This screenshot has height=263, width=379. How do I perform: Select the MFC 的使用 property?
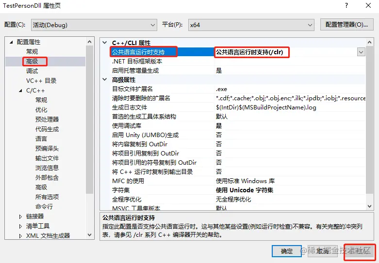coord(128,181)
